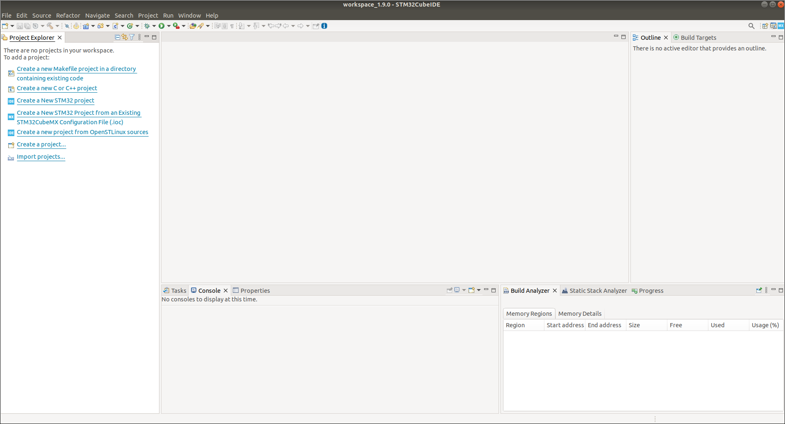The height and width of the screenshot is (424, 785).
Task: Switch to the Properties tab
Action: [x=251, y=290]
